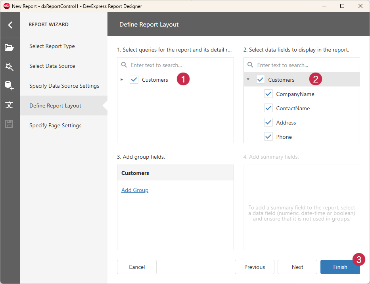This screenshot has height=284, width=370.
Task: Select the Phone field label
Action: tap(284, 137)
